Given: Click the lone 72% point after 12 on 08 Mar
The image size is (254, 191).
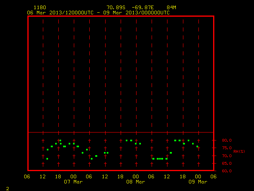Looking at the screenshot, I should 171,153.
